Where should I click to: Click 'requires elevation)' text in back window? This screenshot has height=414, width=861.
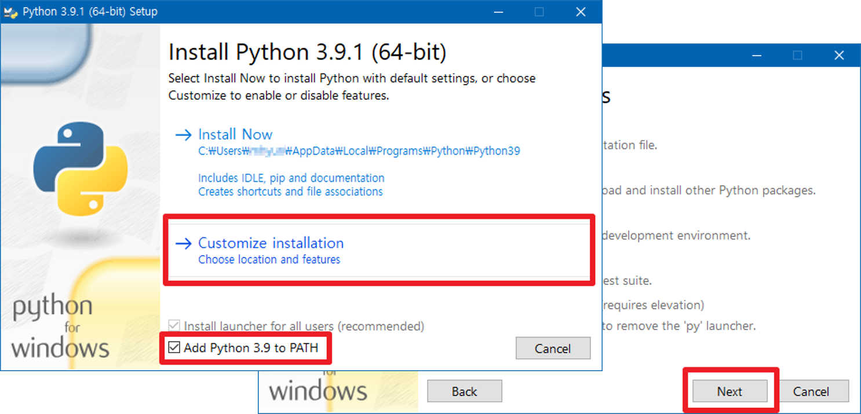click(x=654, y=305)
